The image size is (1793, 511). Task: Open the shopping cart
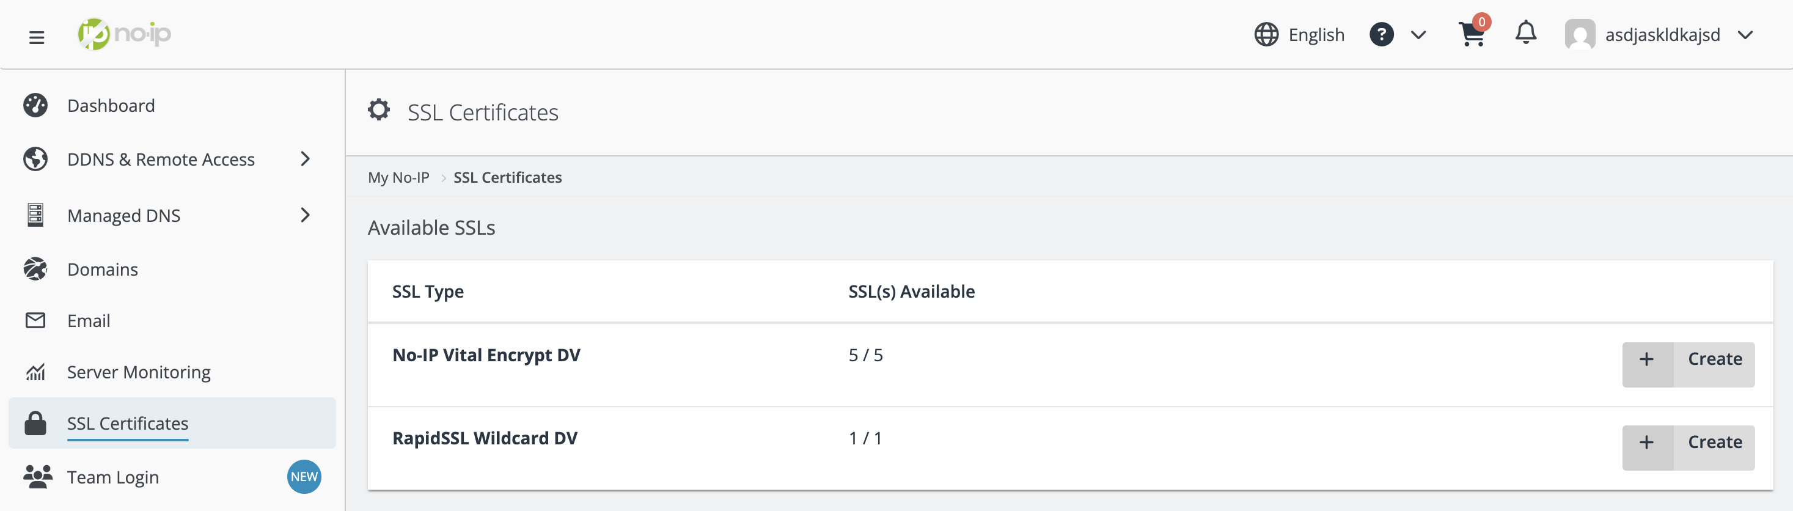pos(1472,34)
